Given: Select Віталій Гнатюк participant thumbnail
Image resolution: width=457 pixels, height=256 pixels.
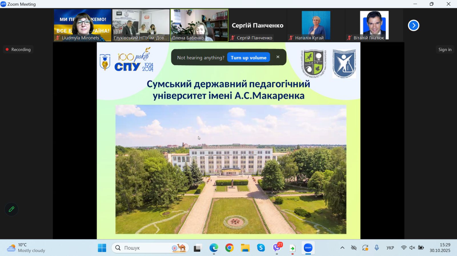Looking at the screenshot, I should [374, 25].
